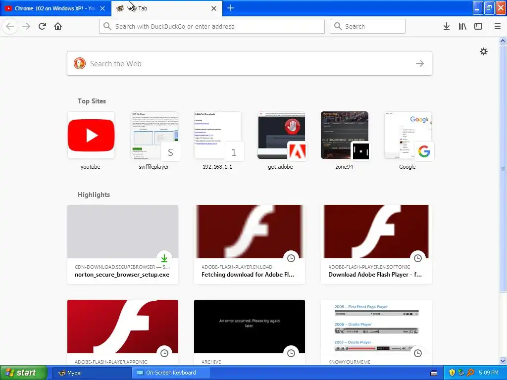Click history clock icon on KNOWYOURMEME card

click(x=418, y=353)
